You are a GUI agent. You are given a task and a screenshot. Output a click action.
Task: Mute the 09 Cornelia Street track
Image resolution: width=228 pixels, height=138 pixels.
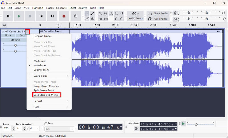8,35
